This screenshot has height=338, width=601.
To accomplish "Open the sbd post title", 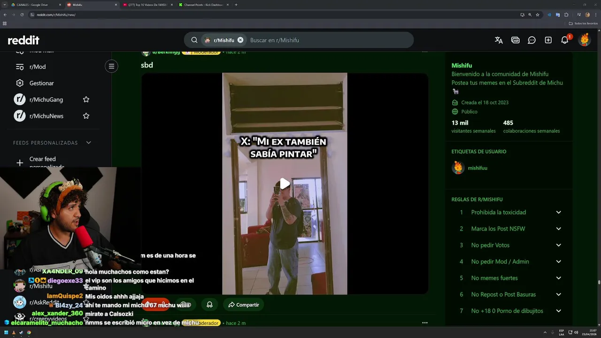I will (x=147, y=65).
